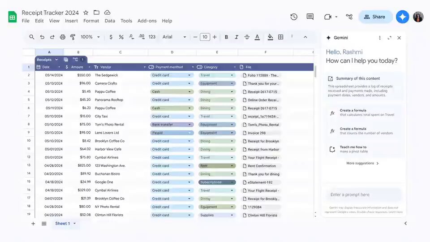This screenshot has width=430, height=242.
Task: Open Vendor column header dropdown
Action: point(145,67)
